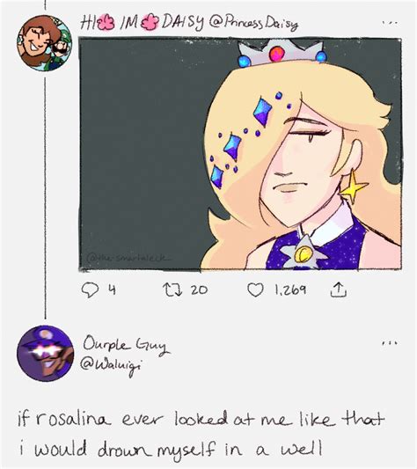This screenshot has height=469, width=417.
Task: Click the @Waluigi handle
Action: (x=111, y=366)
